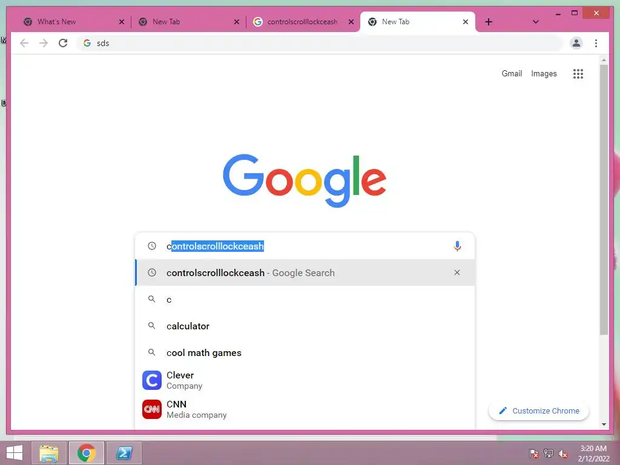Expand the tab search chevron
Image resolution: width=620 pixels, height=465 pixels.
coord(535,22)
